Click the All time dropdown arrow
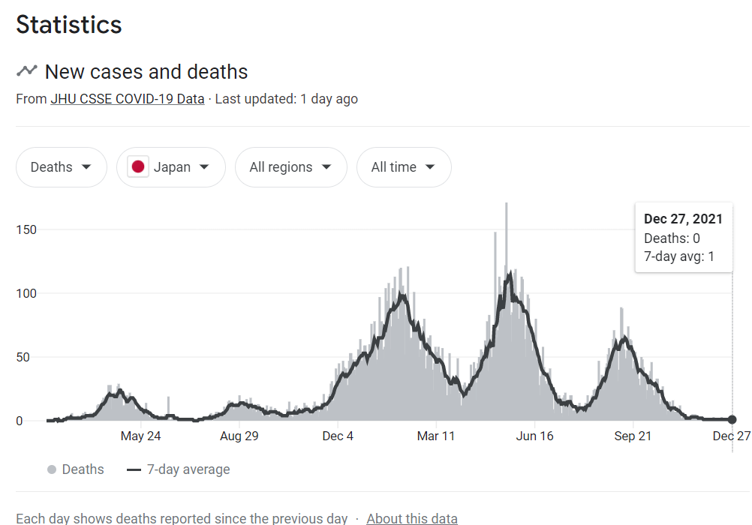The width and height of the screenshot is (752, 525). [430, 166]
